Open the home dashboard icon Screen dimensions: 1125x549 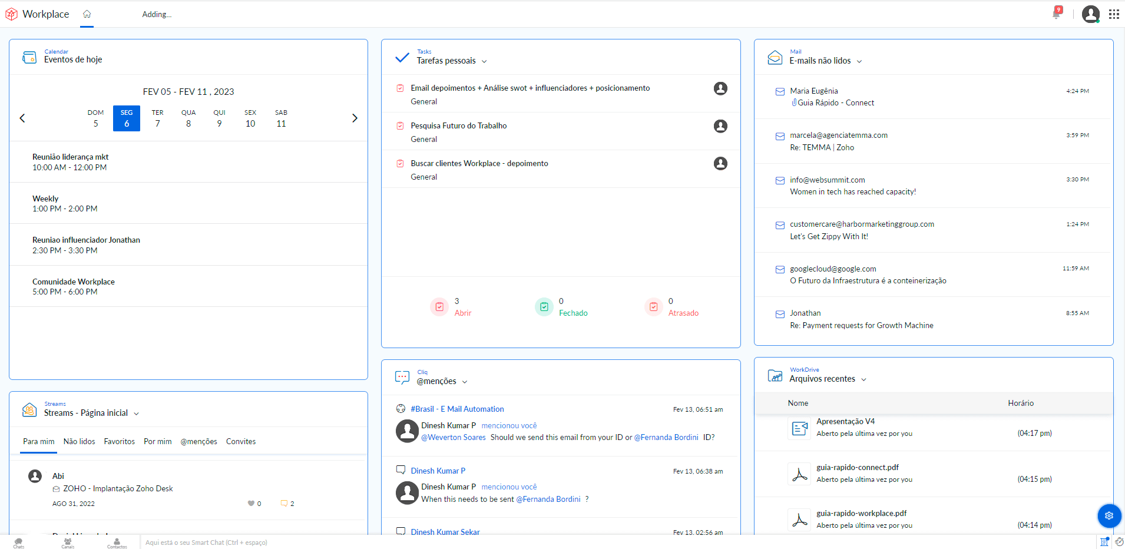pyautogui.click(x=87, y=14)
